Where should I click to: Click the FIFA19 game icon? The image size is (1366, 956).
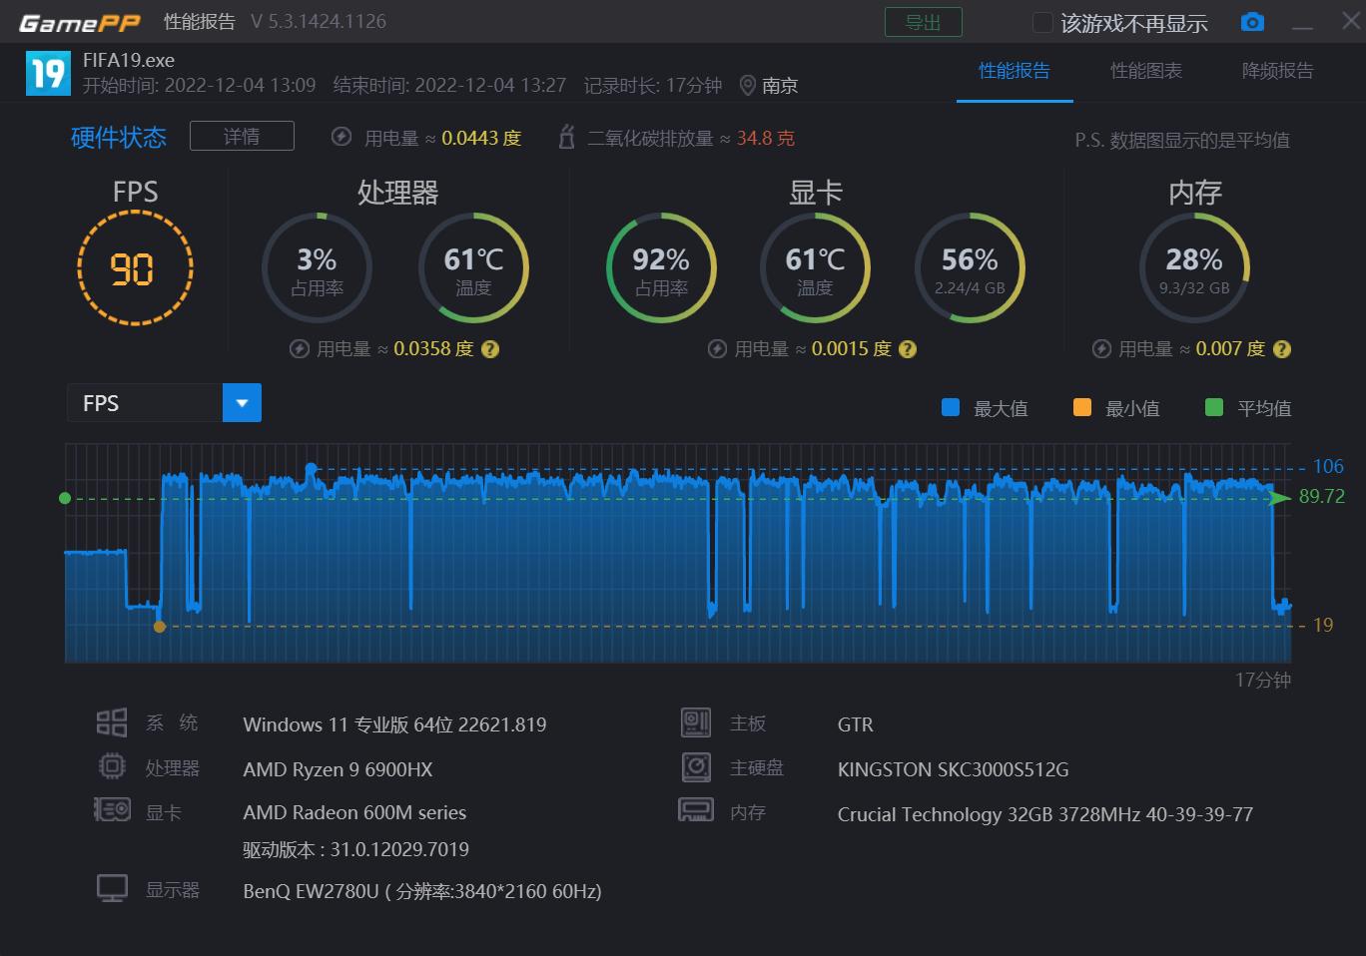click(x=47, y=73)
